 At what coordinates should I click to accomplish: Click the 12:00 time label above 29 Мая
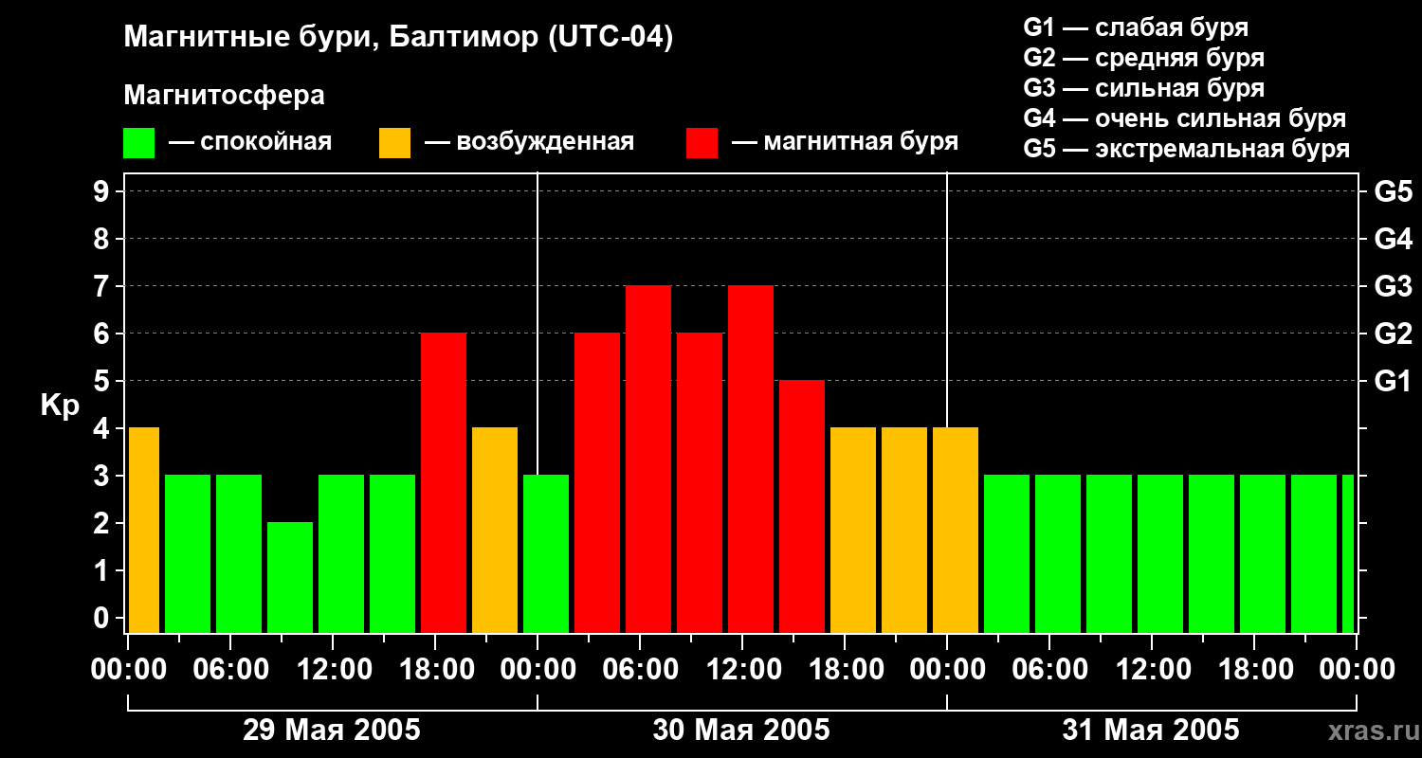(x=333, y=669)
